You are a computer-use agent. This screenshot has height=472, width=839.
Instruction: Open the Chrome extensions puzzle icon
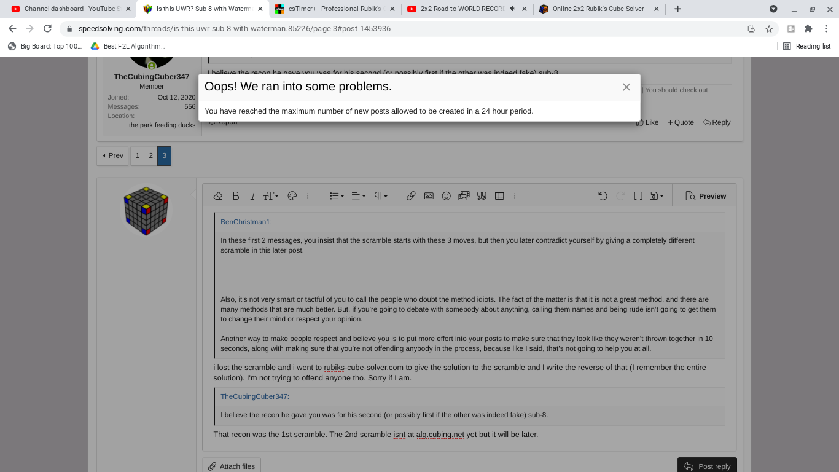(808, 29)
